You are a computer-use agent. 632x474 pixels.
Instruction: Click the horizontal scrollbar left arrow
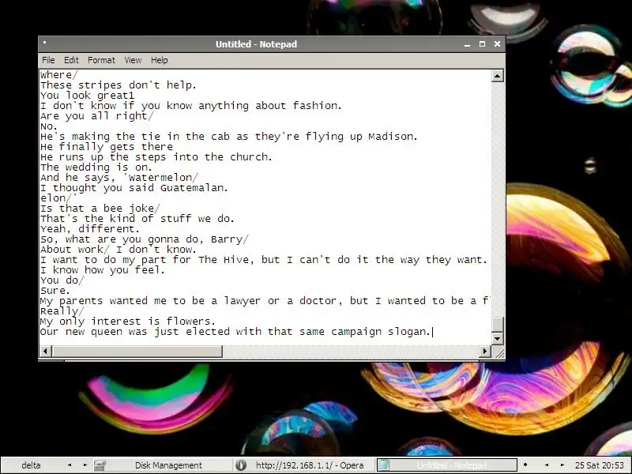(x=45, y=352)
